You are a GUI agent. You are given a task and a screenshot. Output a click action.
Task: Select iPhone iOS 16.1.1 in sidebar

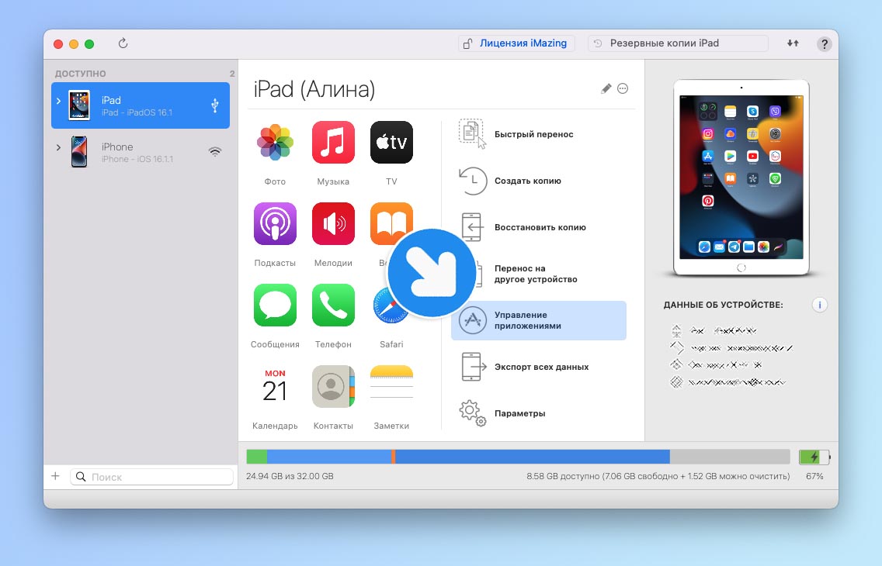coord(141,152)
